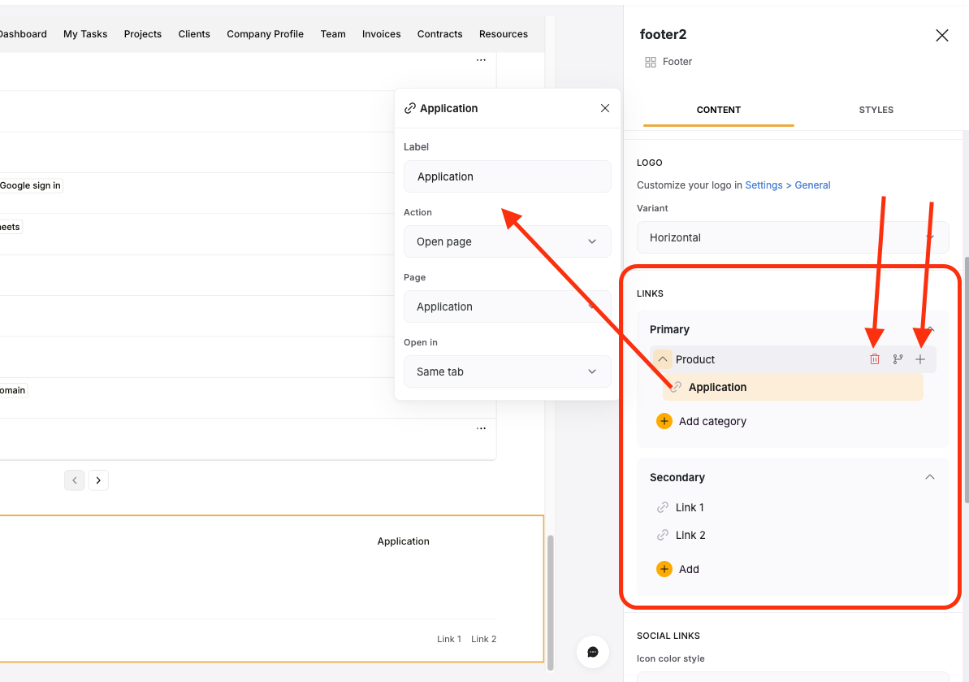Add a link to Product with plus icon
The image size is (969, 682).
tap(920, 359)
